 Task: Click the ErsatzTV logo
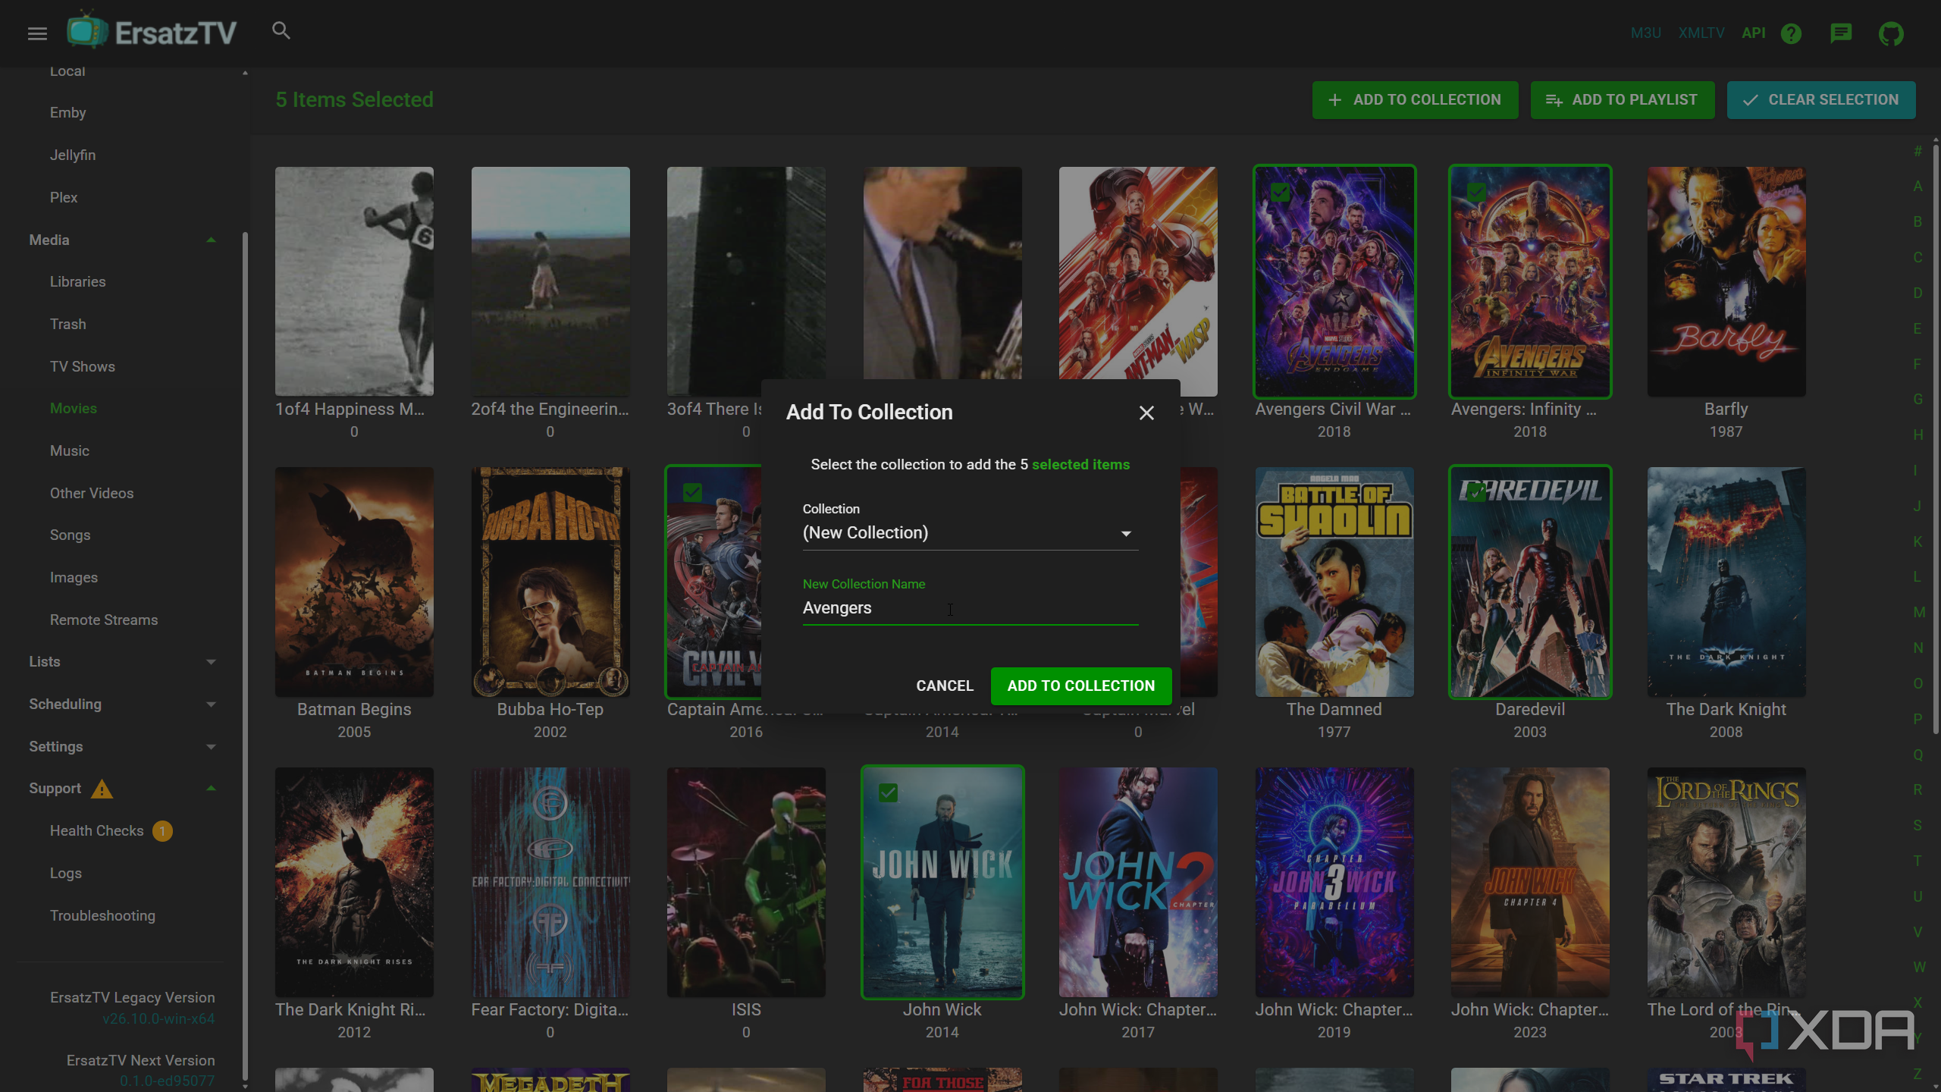click(x=152, y=32)
